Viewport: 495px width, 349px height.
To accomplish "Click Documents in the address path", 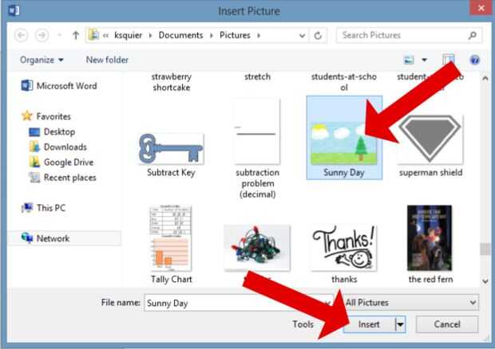I will 180,35.
